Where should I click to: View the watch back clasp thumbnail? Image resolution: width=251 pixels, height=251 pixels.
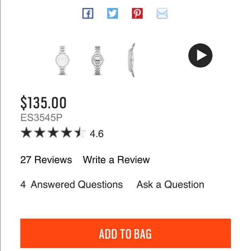97,60
